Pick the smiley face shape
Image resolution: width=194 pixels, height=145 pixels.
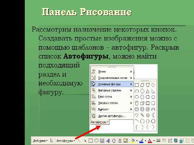click(x=137, y=109)
